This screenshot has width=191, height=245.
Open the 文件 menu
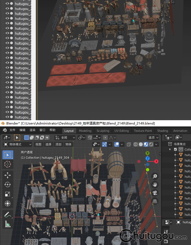point(12,130)
